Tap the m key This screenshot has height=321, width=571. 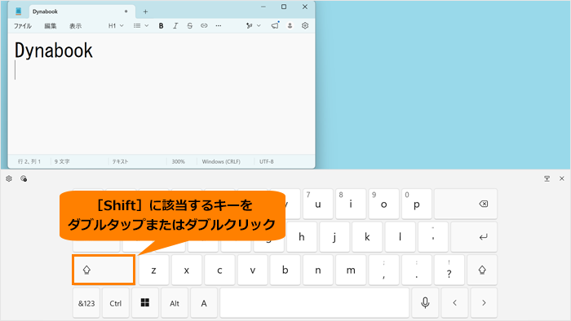351,270
